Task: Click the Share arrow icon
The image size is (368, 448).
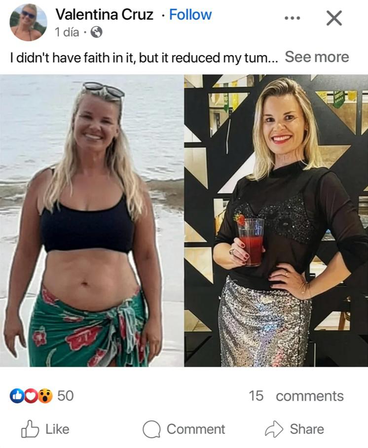Action: tap(274, 429)
